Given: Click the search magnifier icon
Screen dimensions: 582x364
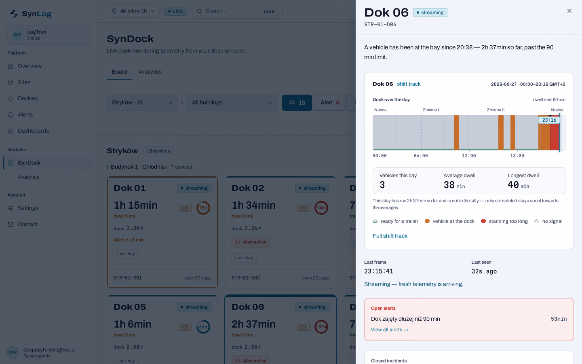Looking at the screenshot, I should click(199, 11).
